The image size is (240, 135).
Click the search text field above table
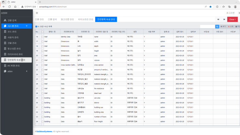207,27
